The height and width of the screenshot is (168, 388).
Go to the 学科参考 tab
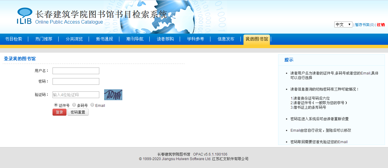coord(196,39)
